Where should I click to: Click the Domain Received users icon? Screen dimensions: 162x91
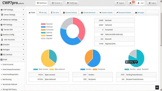click(x=82, y=13)
